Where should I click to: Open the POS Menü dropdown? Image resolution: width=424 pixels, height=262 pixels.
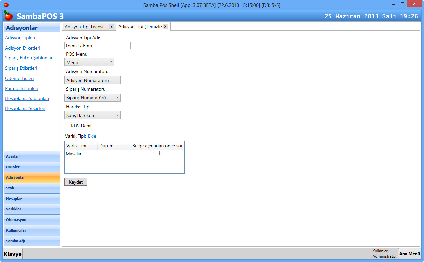tap(89, 62)
